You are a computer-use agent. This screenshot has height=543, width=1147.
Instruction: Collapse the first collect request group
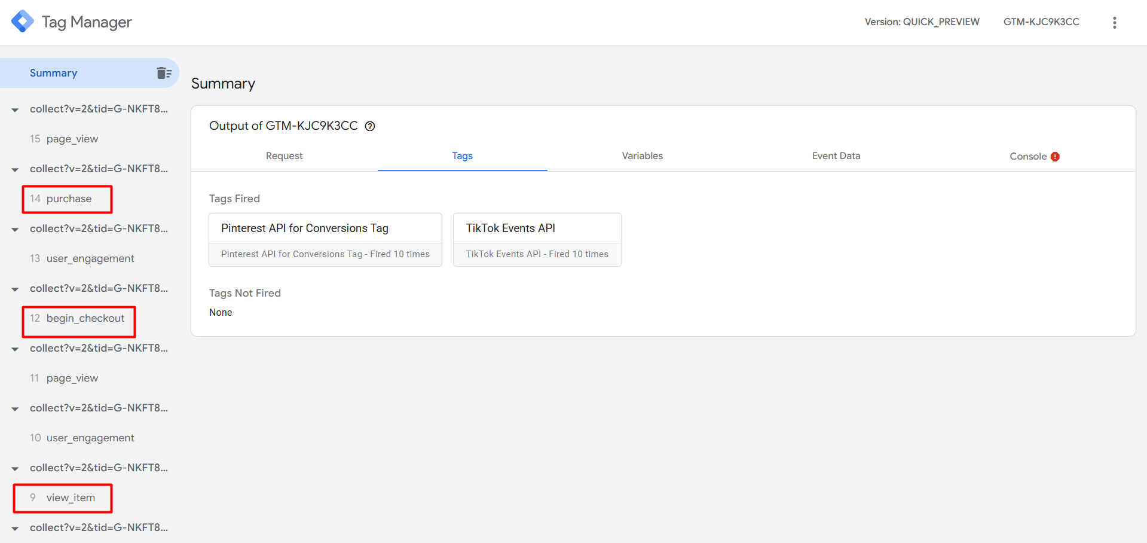[x=15, y=109]
